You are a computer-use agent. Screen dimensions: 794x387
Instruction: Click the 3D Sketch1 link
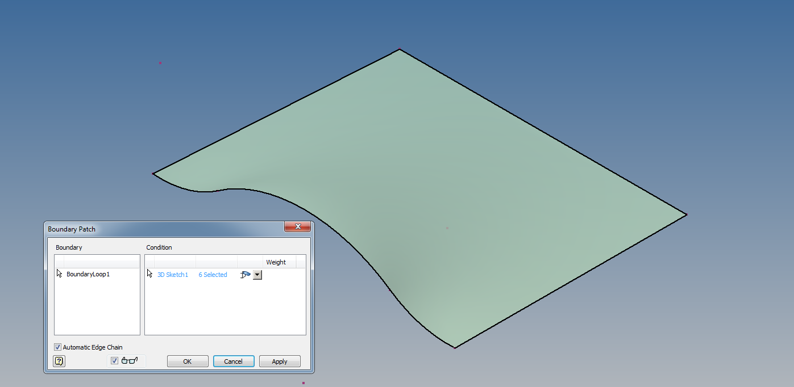pyautogui.click(x=172, y=274)
